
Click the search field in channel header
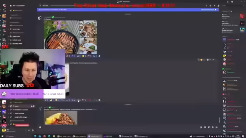tap(233, 6)
